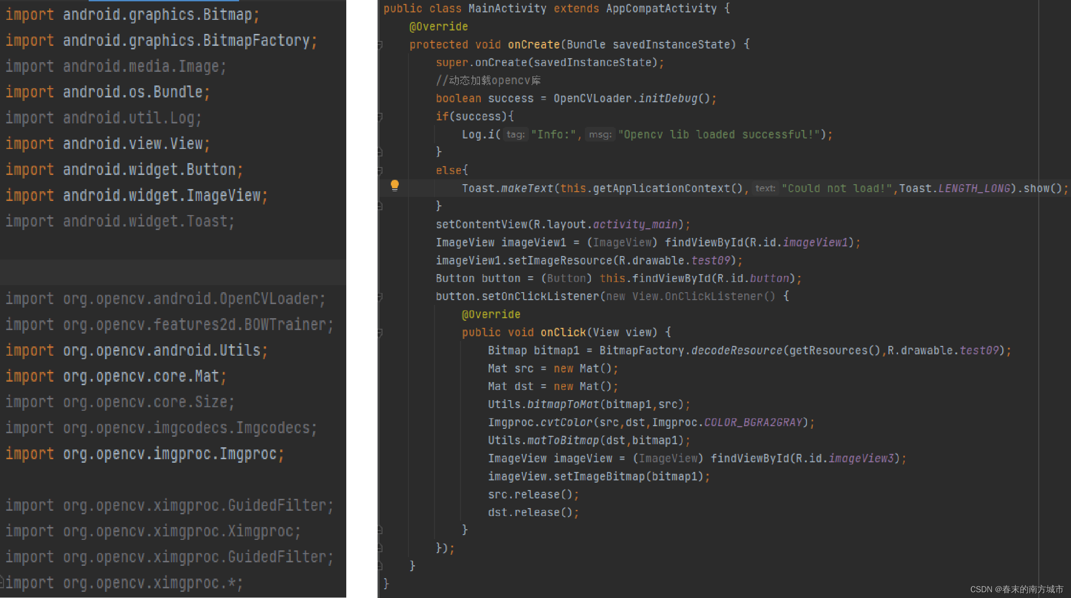Viewport: 1071px width, 598px height.
Task: Click fold icon beside ximgproc.* import
Action: tap(2, 582)
